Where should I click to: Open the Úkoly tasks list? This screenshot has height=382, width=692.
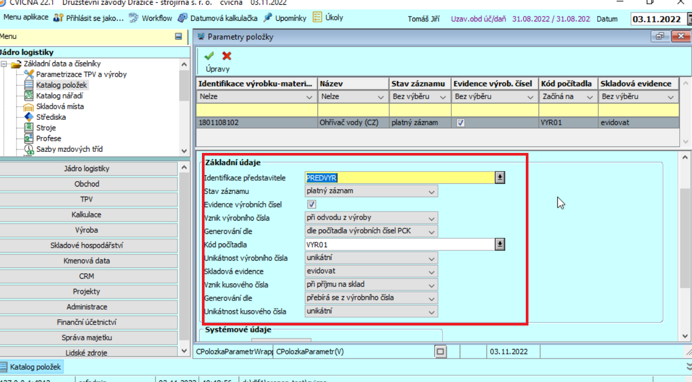pyautogui.click(x=328, y=18)
